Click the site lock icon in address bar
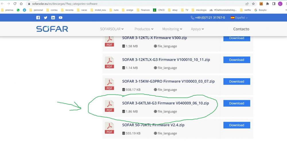The image size is (287, 141). click(29, 4)
